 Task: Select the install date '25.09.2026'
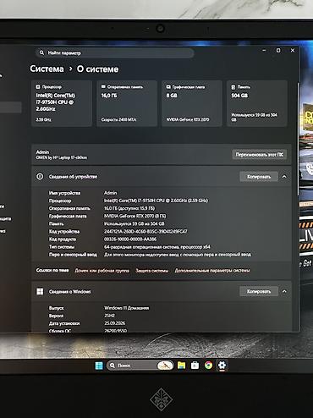coord(115,323)
